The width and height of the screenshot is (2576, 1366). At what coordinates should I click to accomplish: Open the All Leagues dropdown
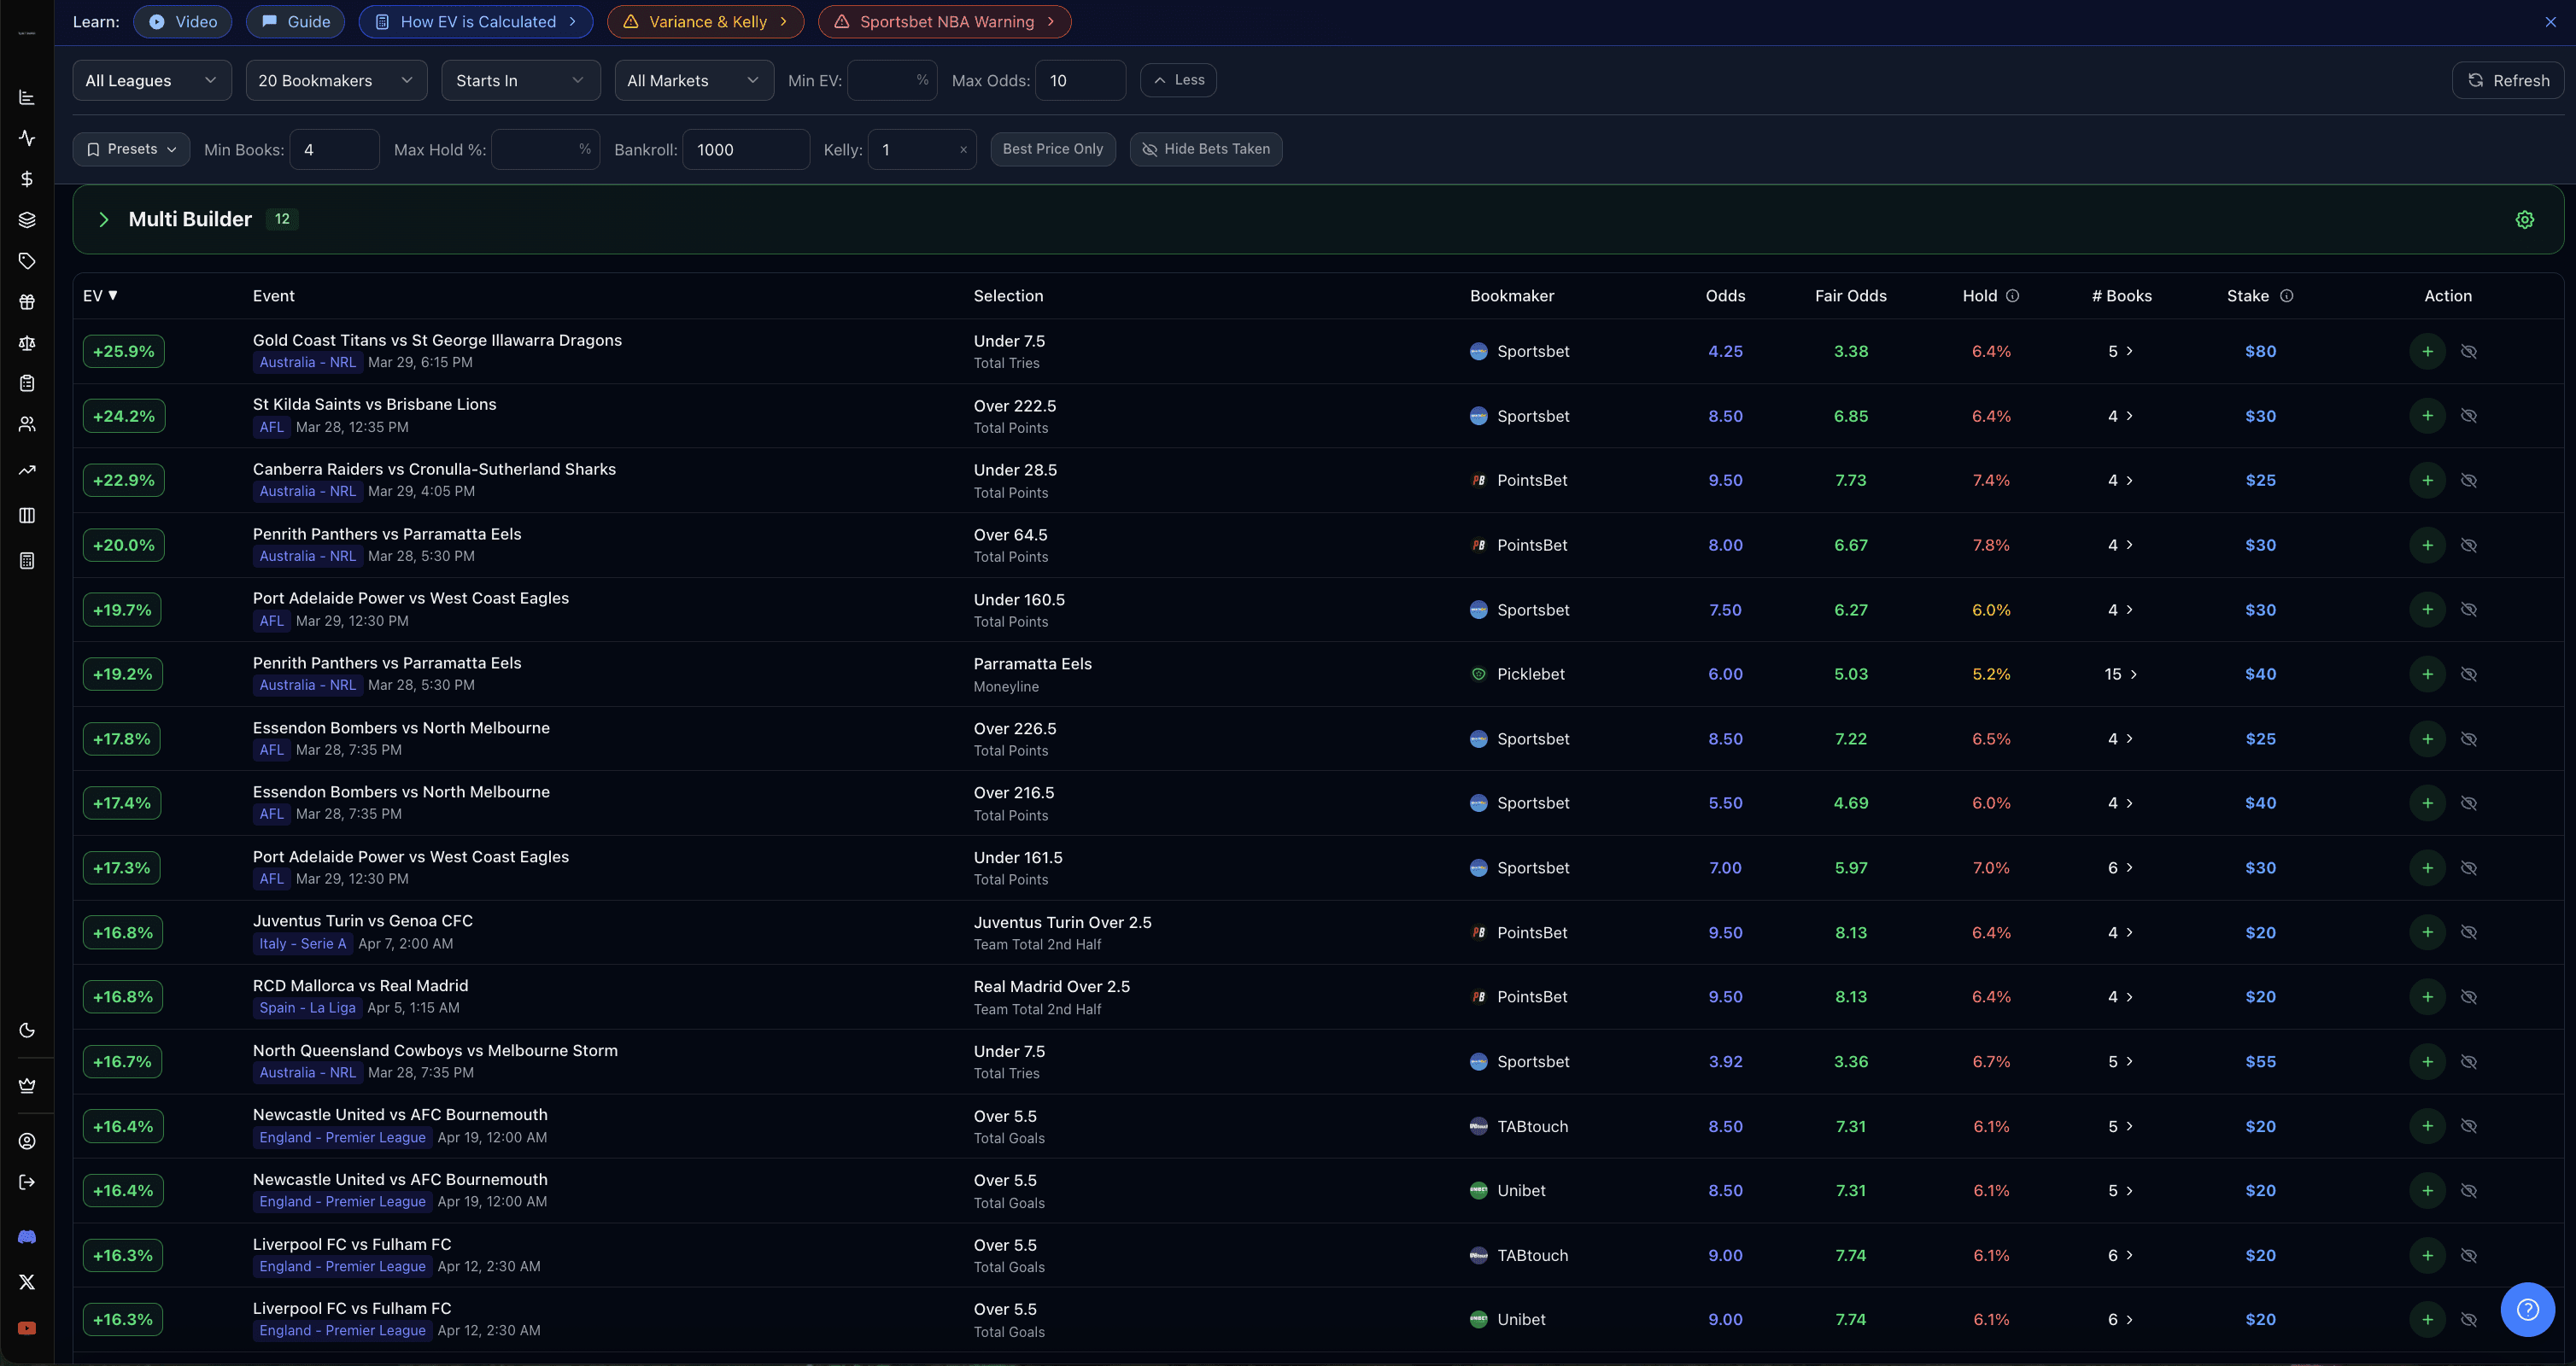(x=151, y=81)
